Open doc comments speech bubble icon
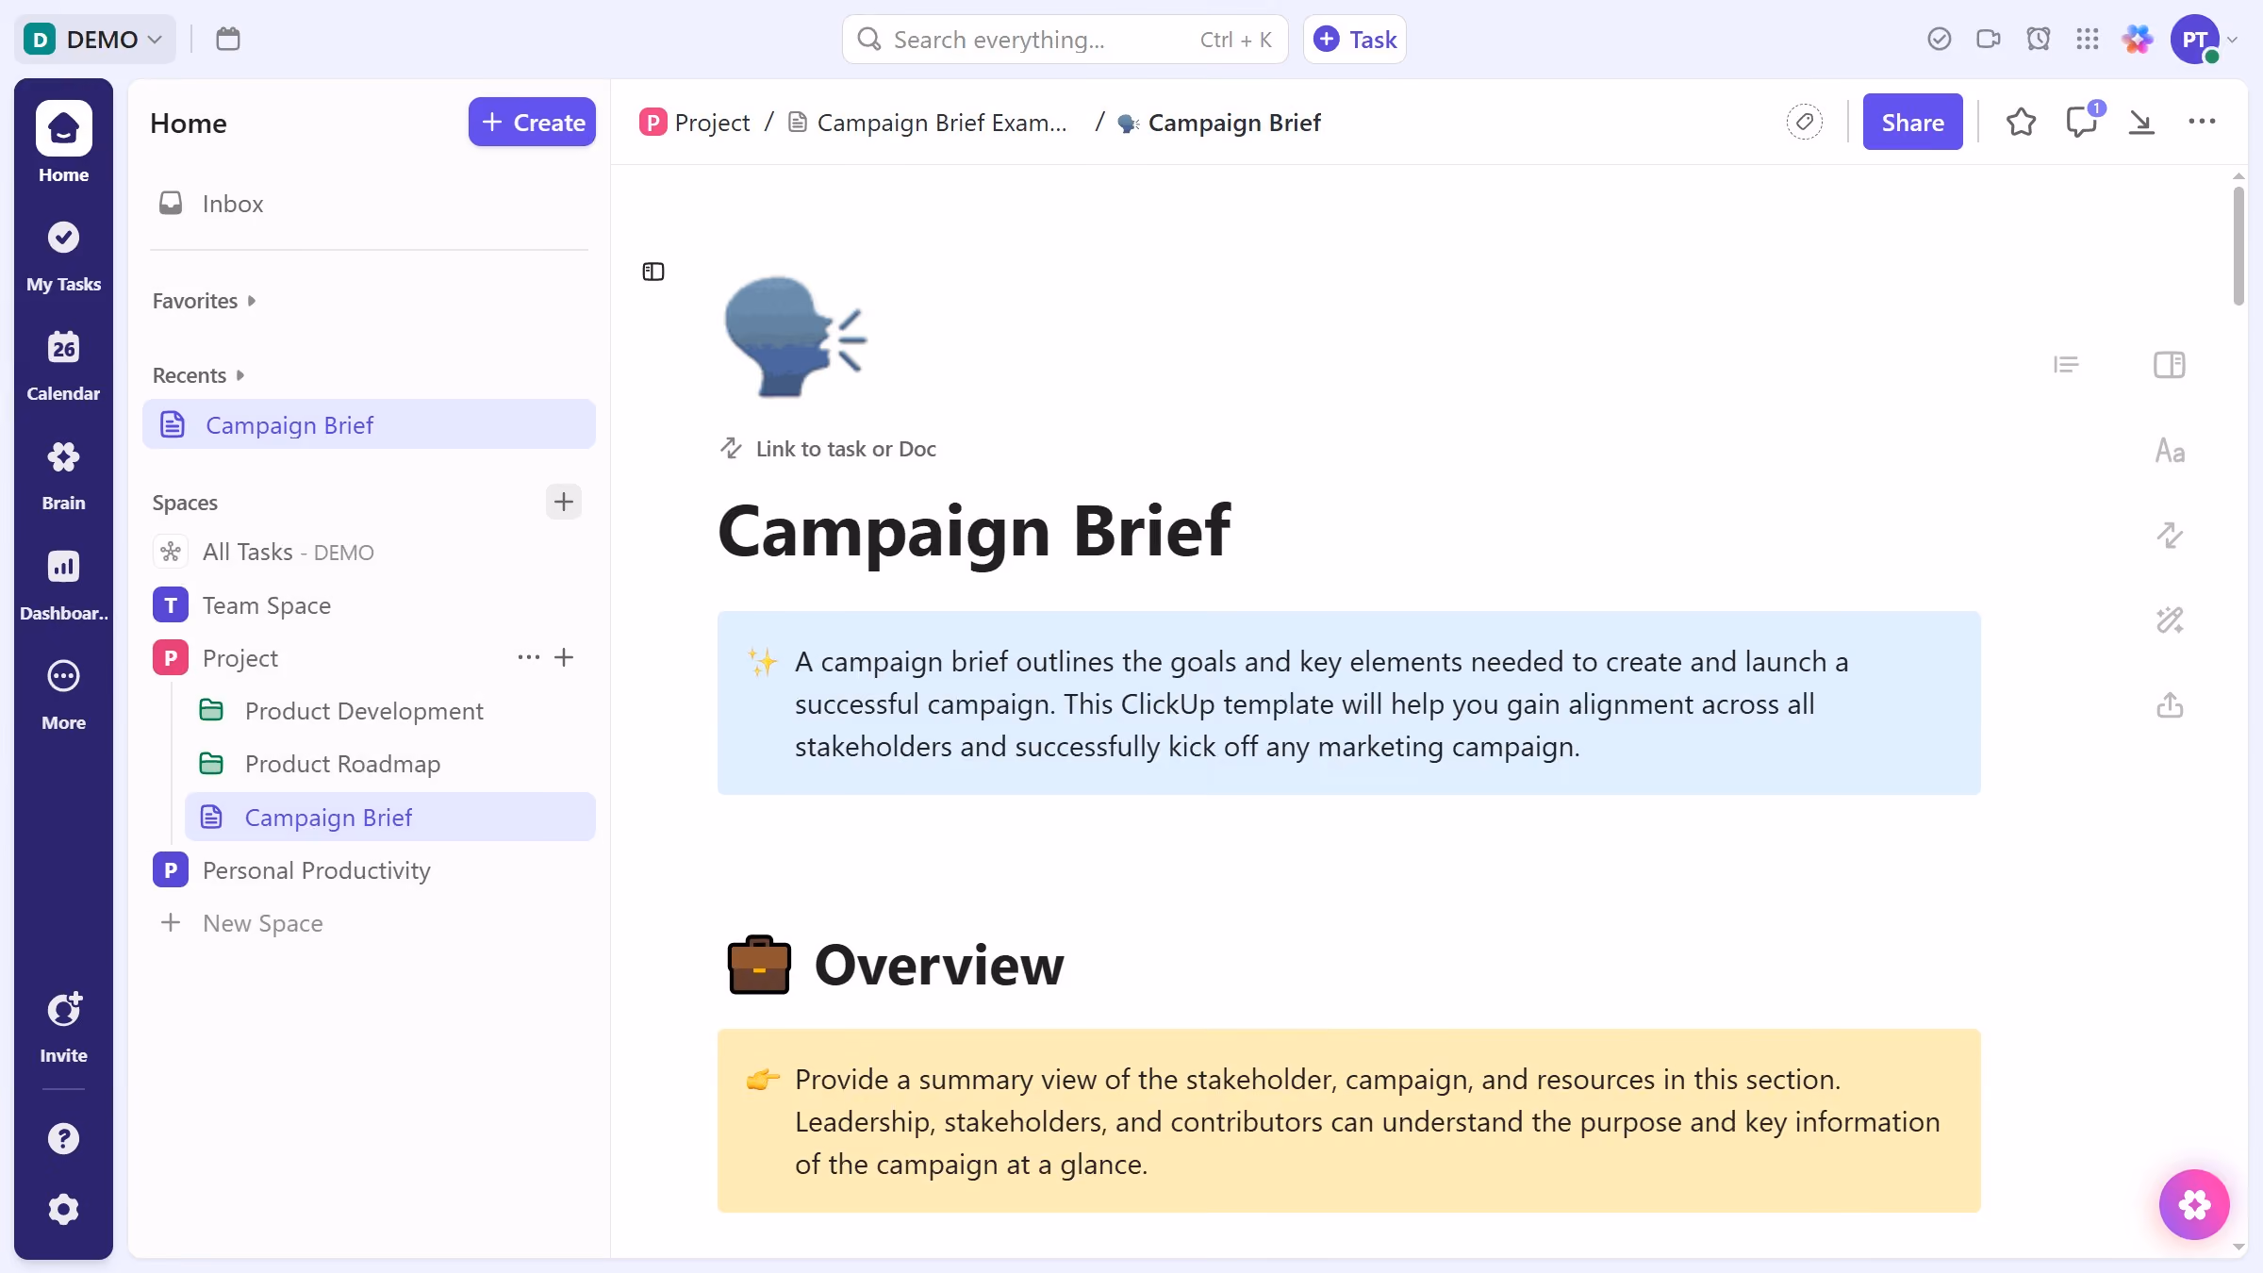 [x=2081, y=122]
